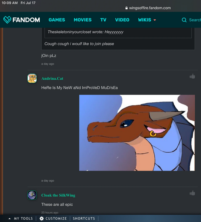Open the GAMES menu
Screen dimensions: 201x222
(x=57, y=20)
